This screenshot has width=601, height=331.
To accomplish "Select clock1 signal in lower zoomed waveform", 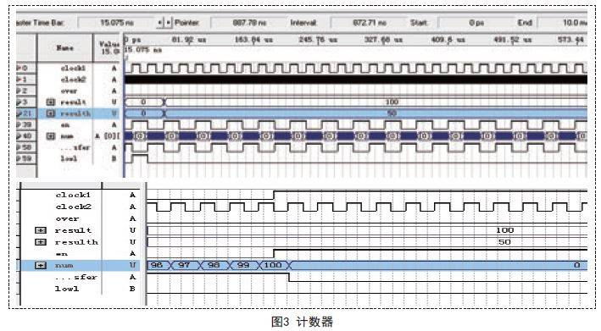I will (x=73, y=196).
